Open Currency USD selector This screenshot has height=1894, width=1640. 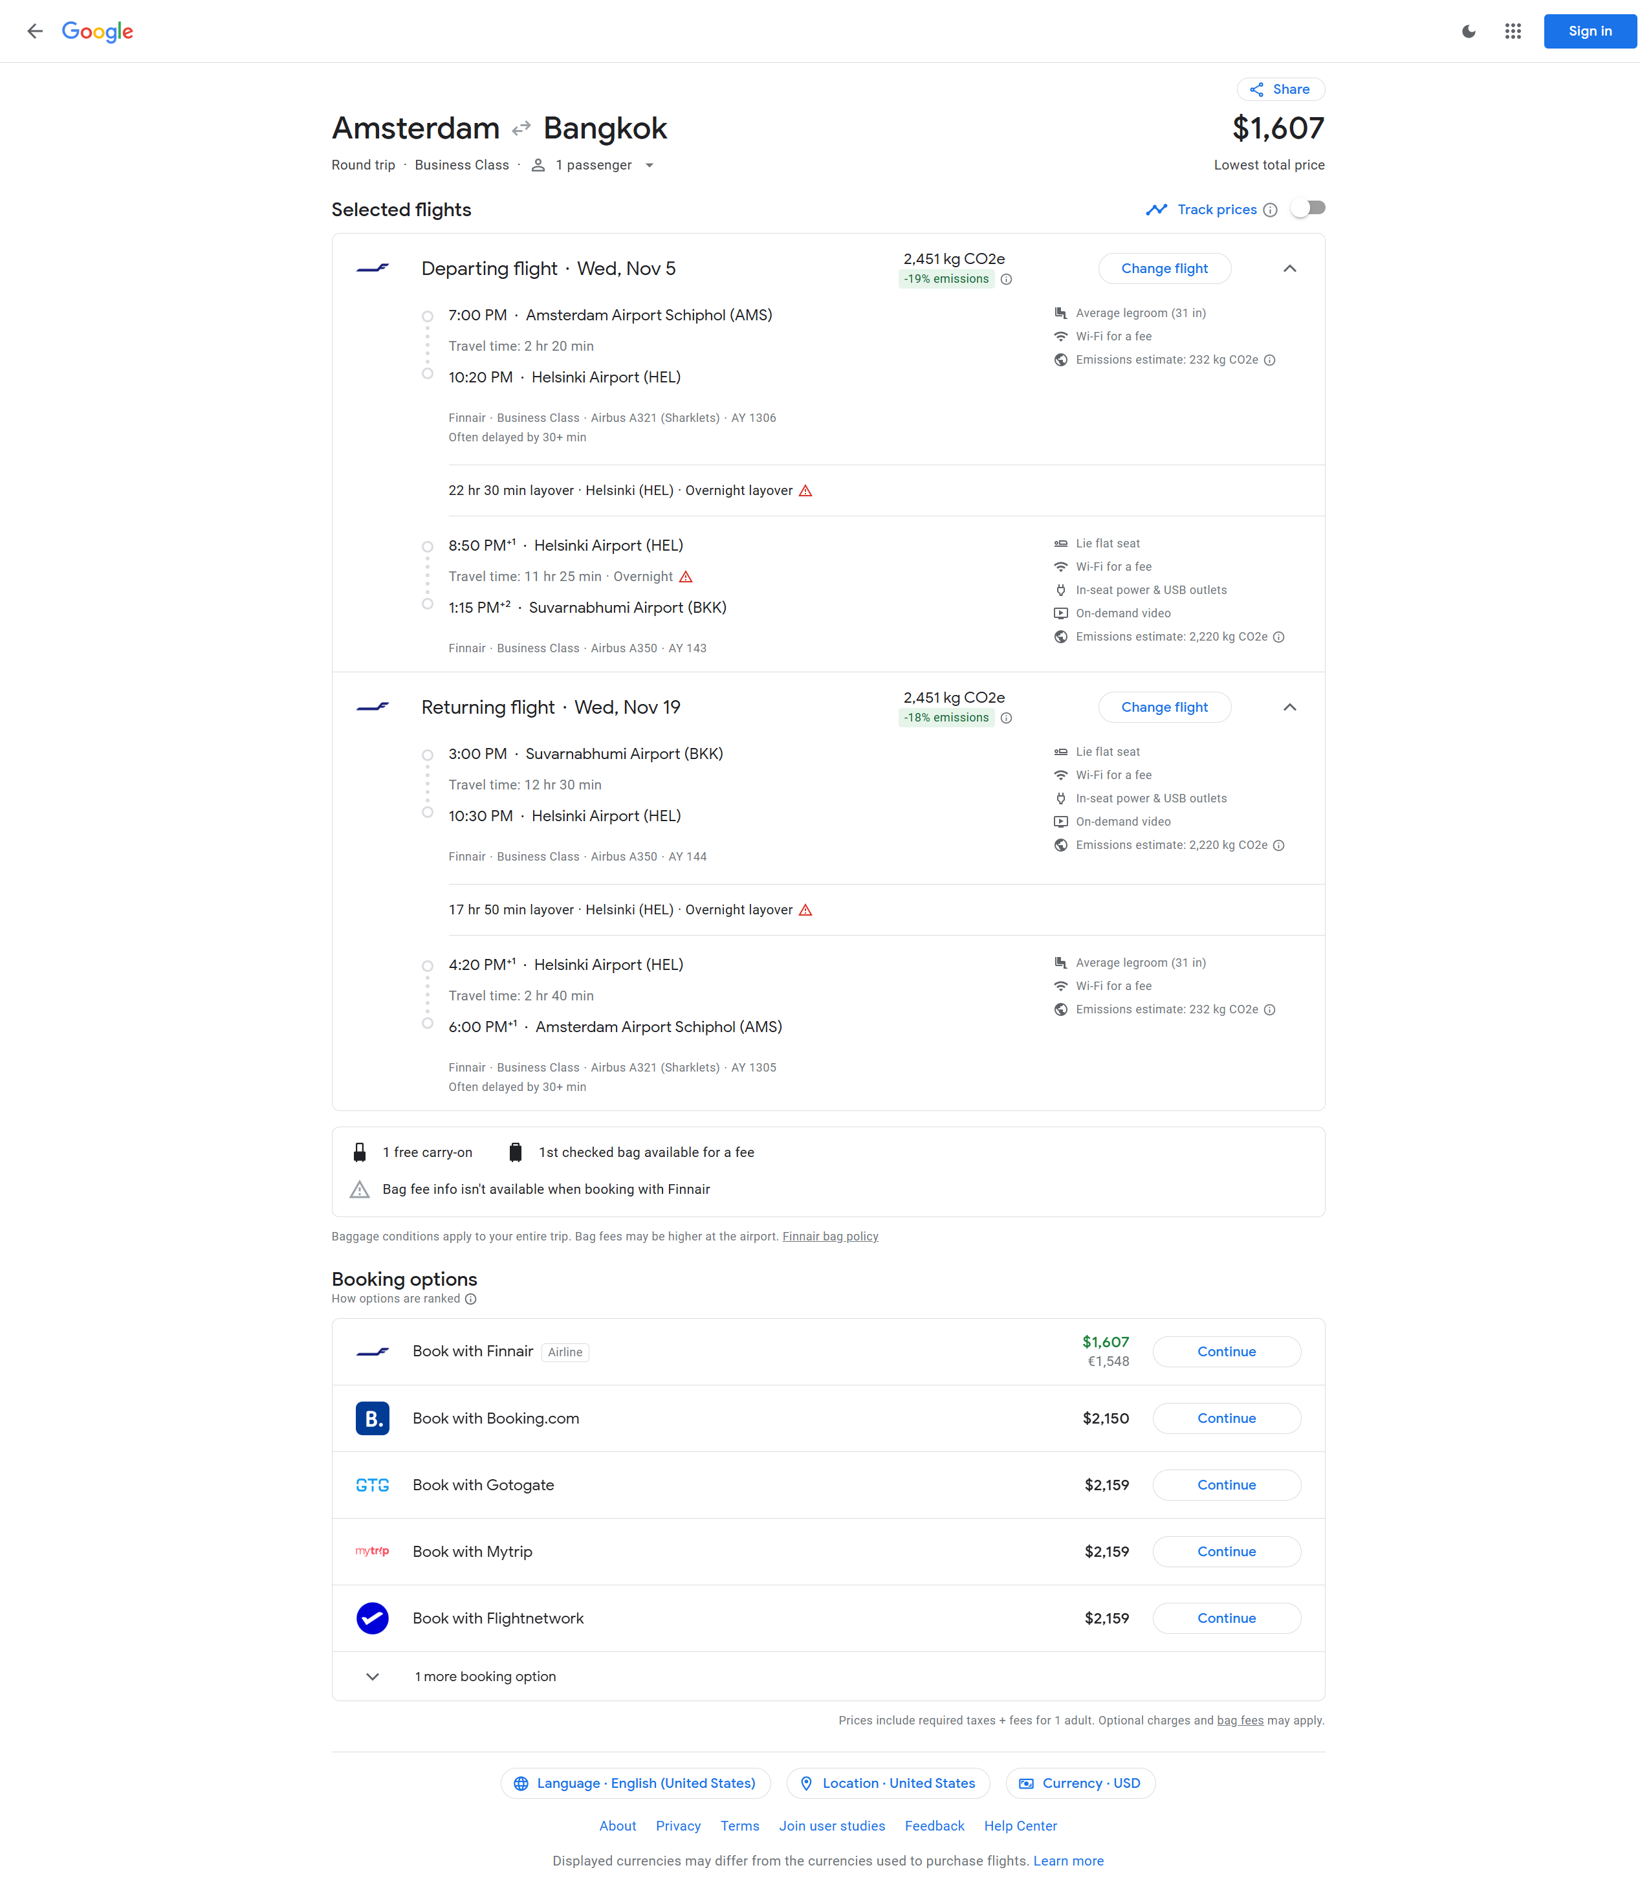click(1079, 1783)
